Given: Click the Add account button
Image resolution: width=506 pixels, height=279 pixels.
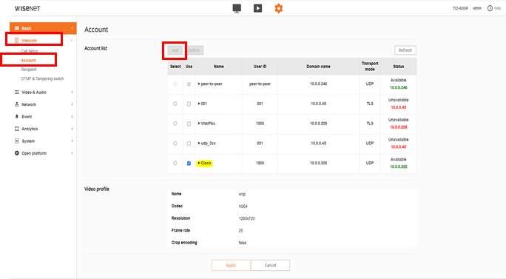Looking at the screenshot, I should click(x=175, y=50).
